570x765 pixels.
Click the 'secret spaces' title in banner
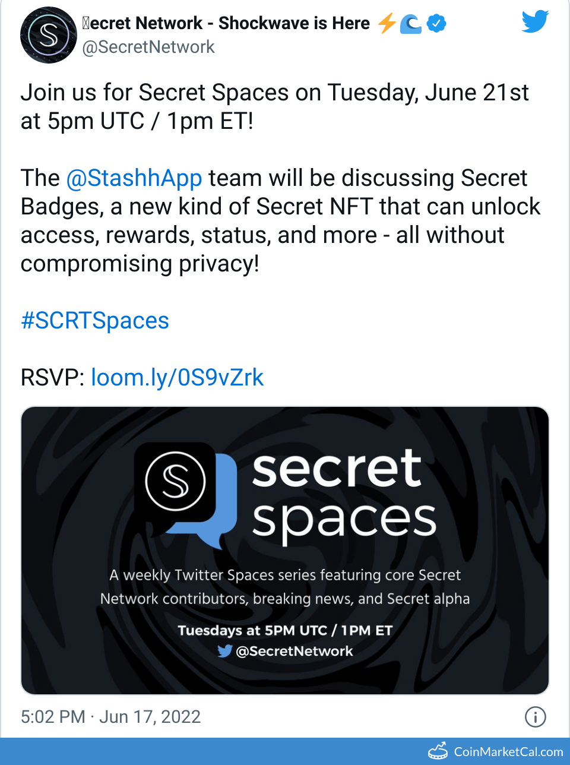click(343, 493)
